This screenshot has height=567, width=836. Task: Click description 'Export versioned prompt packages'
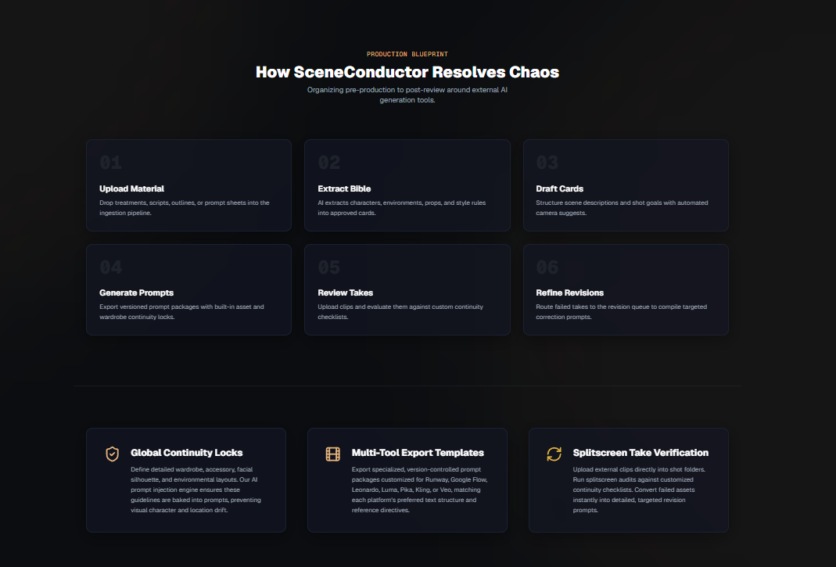point(181,312)
